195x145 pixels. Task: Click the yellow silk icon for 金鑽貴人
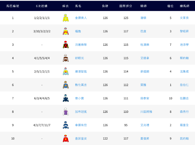(66, 18)
